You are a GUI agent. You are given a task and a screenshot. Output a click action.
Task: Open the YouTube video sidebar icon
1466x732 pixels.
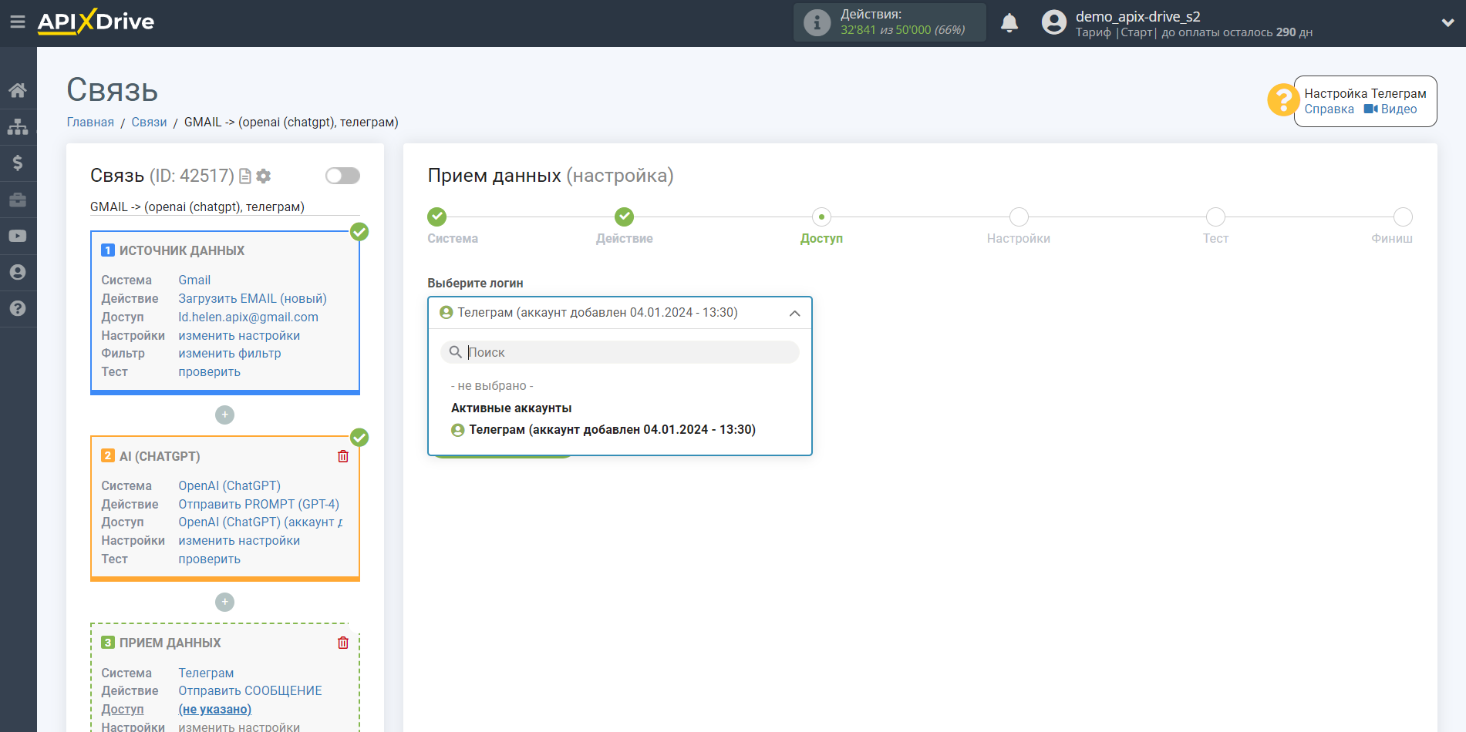tap(18, 236)
